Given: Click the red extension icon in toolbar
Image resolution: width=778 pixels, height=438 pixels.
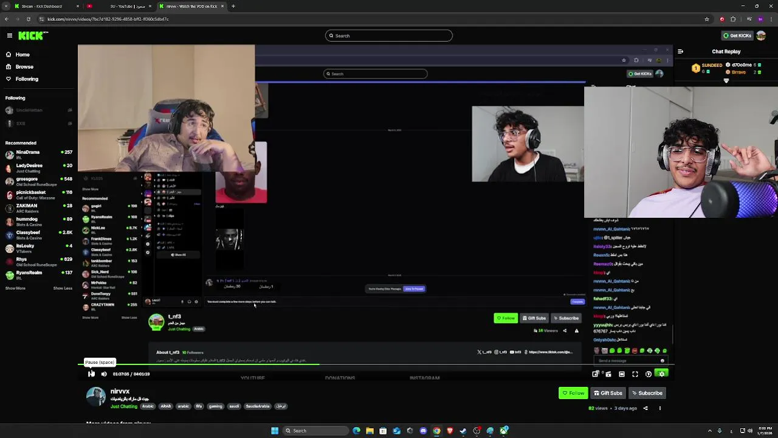Looking at the screenshot, I should pos(722,19).
